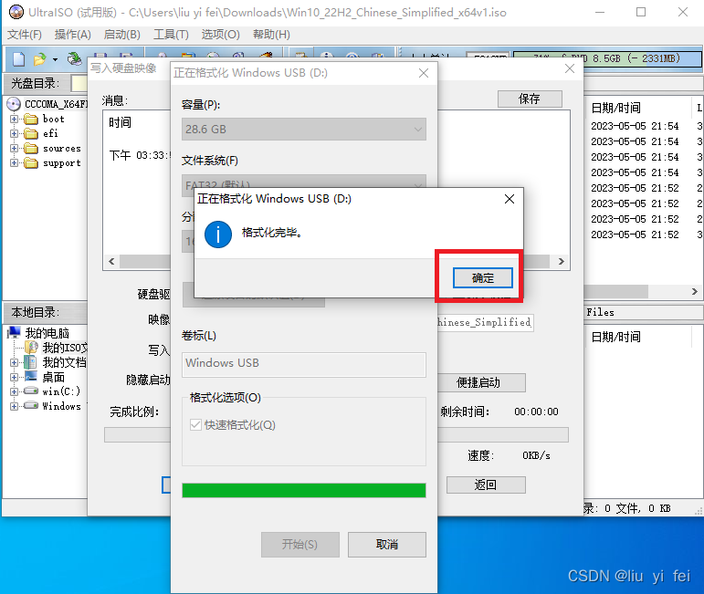Viewport: 704px width, 594px height.
Task: Click the 确定 button
Action: (483, 278)
